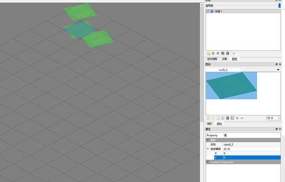Viewport: 285px width, 182px height.
Task: Click the export tileset icon
Action: [218, 118]
